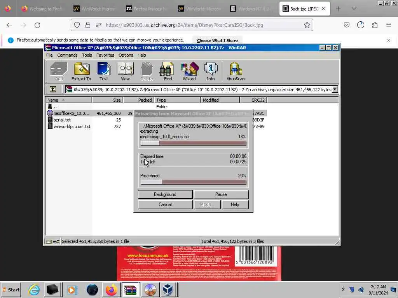This screenshot has height=298, width=398.
Task: Dismiss the Firefox data notification bar
Action: click(x=388, y=40)
